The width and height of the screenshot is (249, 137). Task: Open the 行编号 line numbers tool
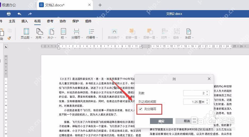[92, 34]
